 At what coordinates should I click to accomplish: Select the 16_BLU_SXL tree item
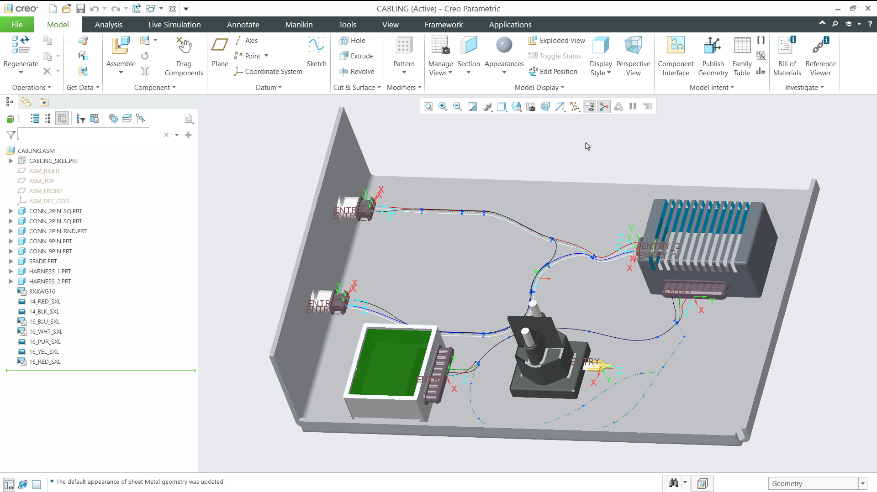pos(44,321)
